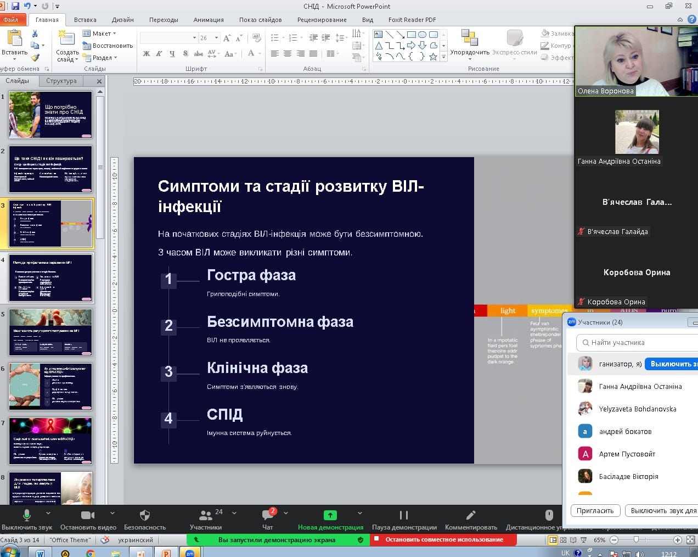Open Zoom Security shield icon

point(145,515)
